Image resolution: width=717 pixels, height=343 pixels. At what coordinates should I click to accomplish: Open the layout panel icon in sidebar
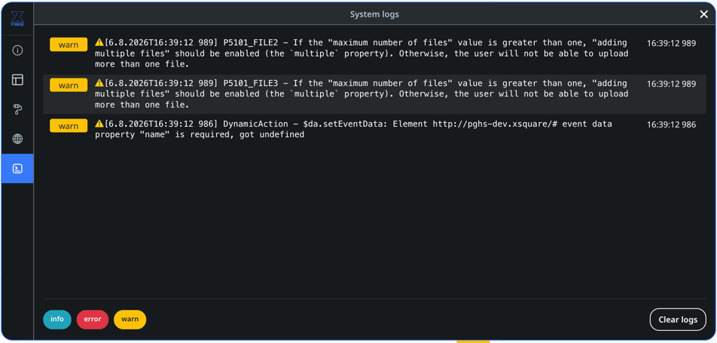[17, 80]
